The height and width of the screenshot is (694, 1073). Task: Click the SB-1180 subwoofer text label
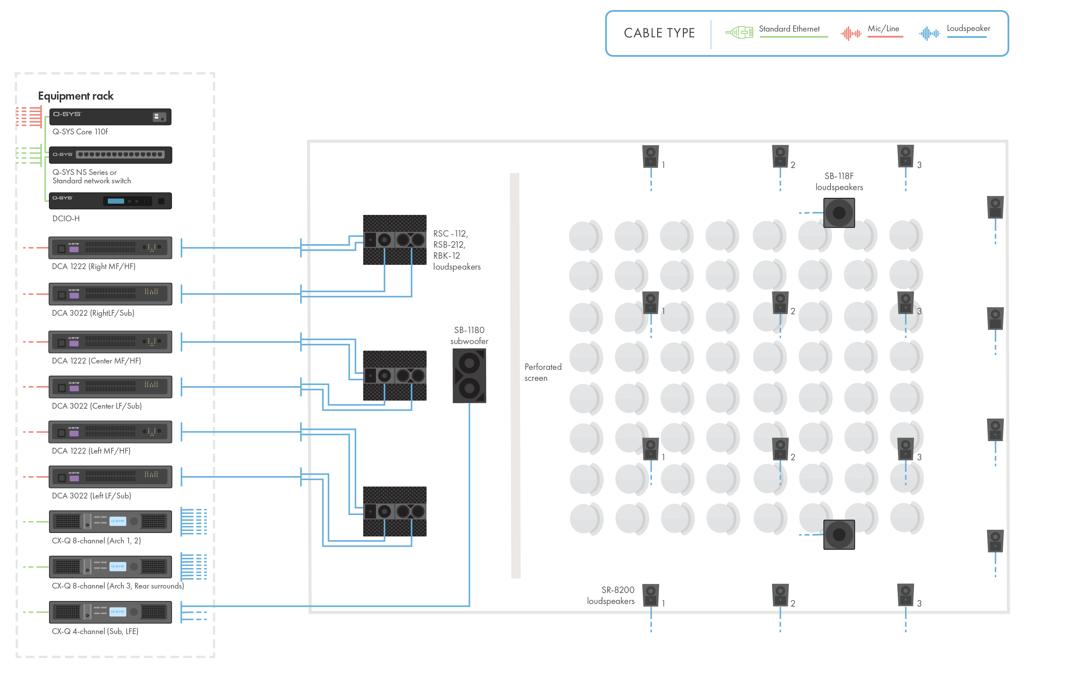pos(469,335)
